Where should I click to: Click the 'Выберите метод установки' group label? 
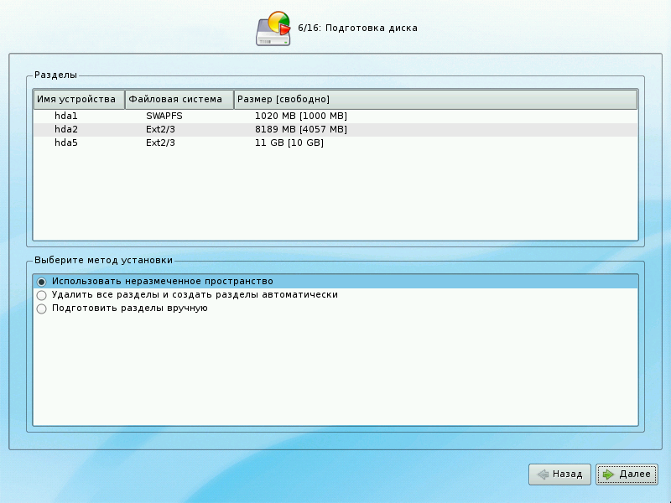coord(103,260)
